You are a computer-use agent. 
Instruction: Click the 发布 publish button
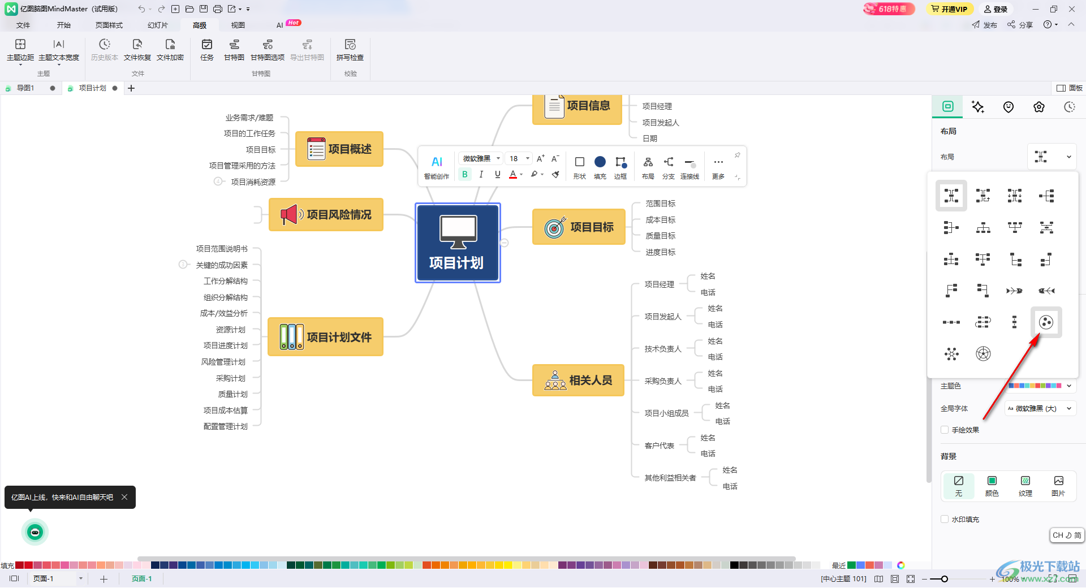pos(985,25)
